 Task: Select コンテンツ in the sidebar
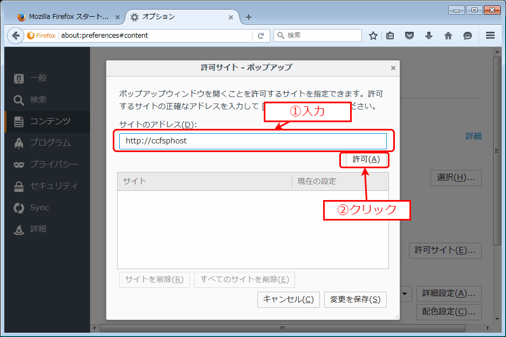tap(47, 121)
